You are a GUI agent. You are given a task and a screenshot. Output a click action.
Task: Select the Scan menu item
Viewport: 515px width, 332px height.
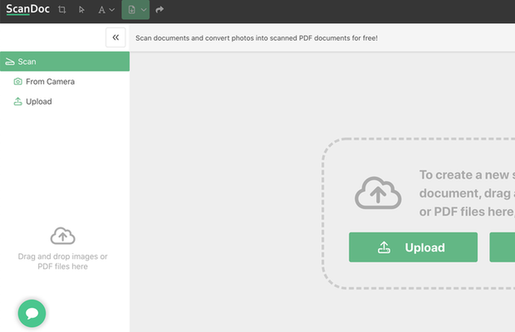(x=64, y=62)
